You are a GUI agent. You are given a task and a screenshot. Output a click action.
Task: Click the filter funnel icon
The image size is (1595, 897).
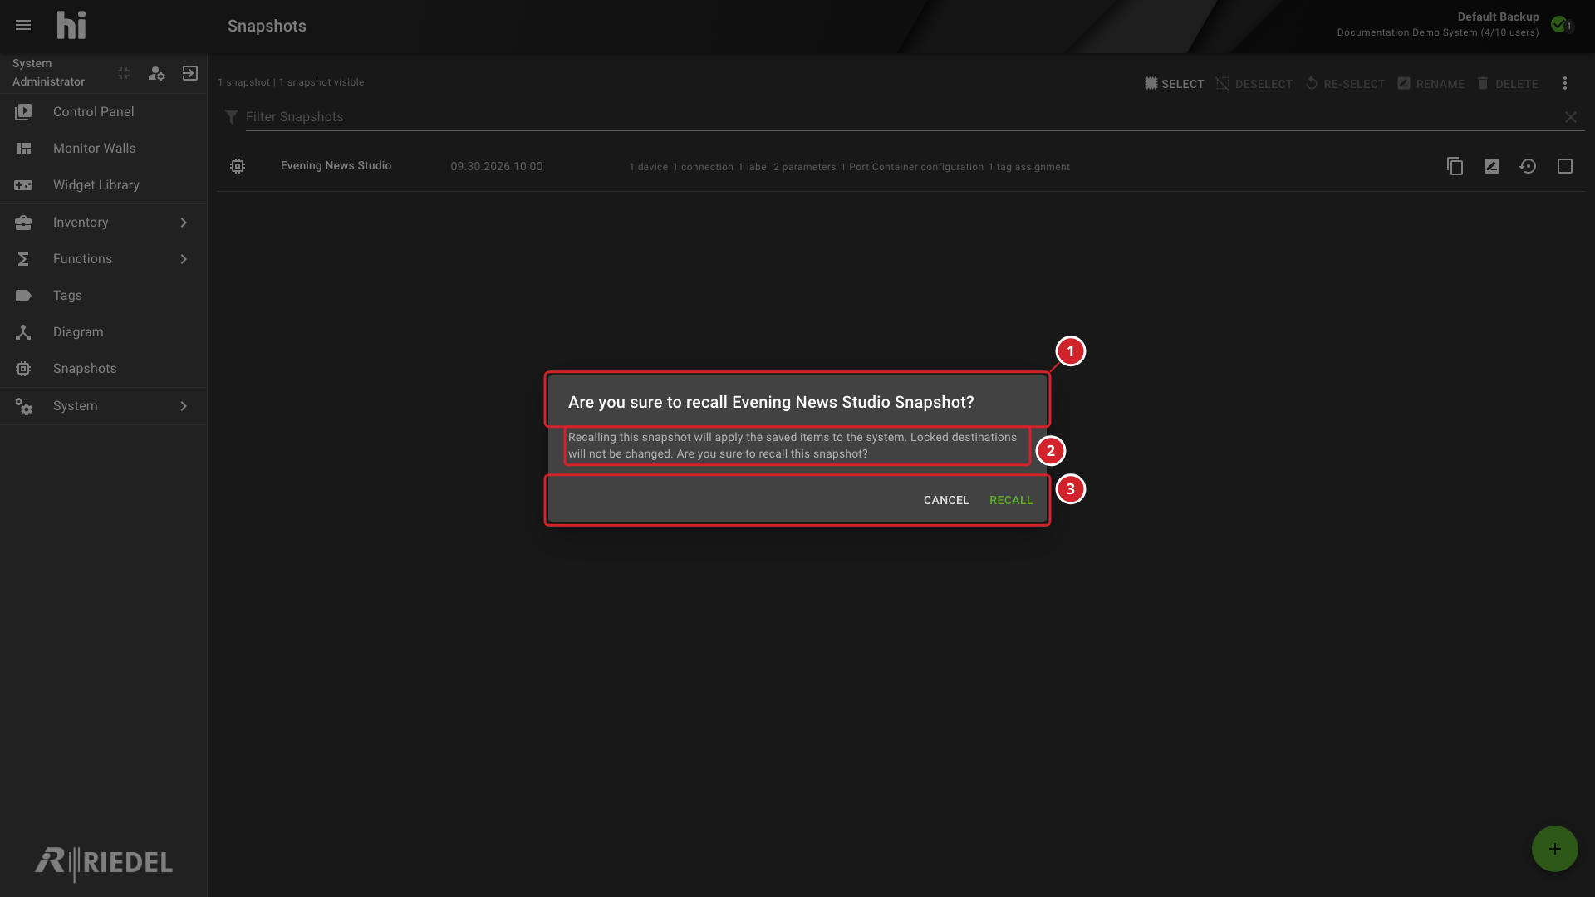click(x=232, y=117)
